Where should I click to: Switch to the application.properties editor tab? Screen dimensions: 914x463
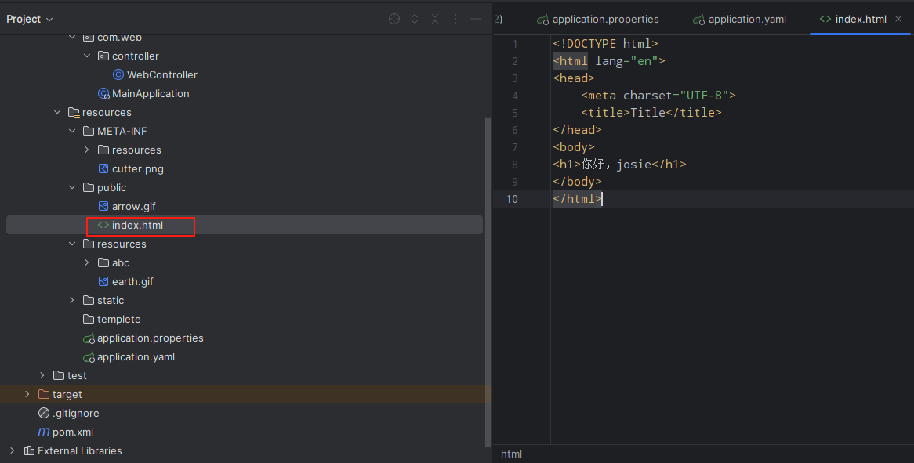598,20
